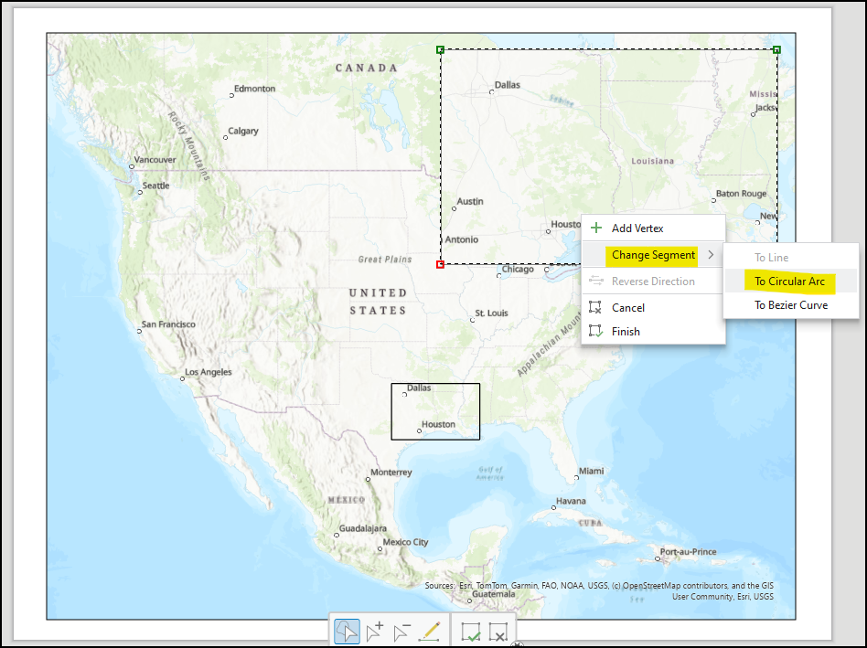Click the checkmark icon next to Finish menu entry
867x648 pixels.
(x=595, y=331)
